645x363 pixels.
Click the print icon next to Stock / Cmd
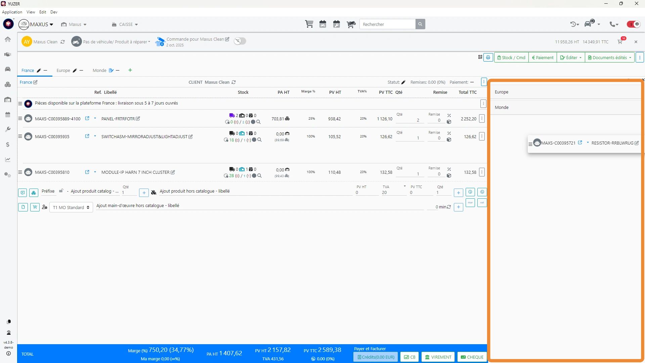[x=488, y=57]
